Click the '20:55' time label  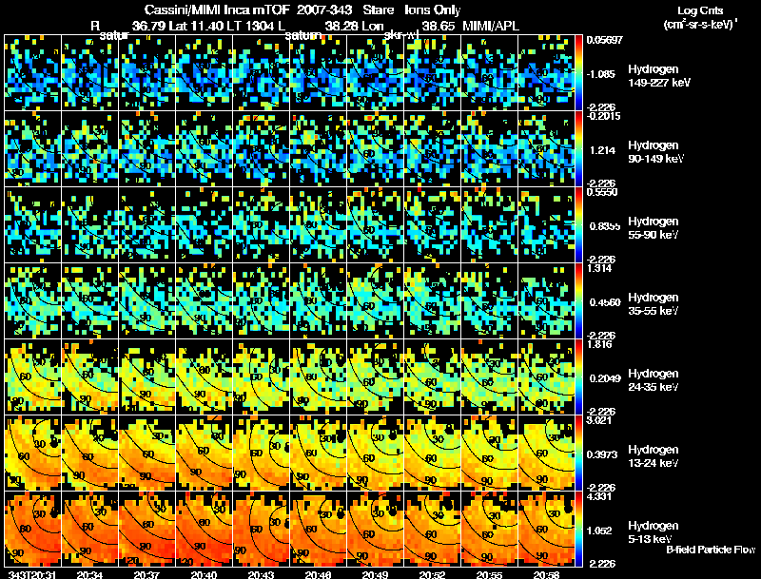pos(490,574)
